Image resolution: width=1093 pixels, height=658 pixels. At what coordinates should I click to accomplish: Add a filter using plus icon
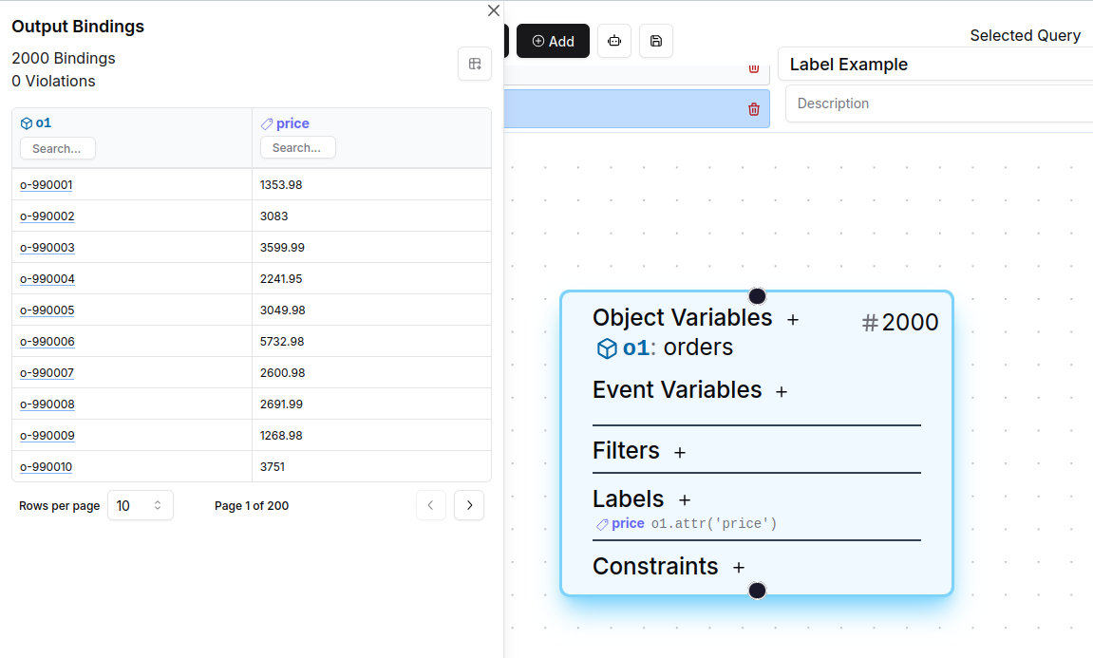pos(680,453)
